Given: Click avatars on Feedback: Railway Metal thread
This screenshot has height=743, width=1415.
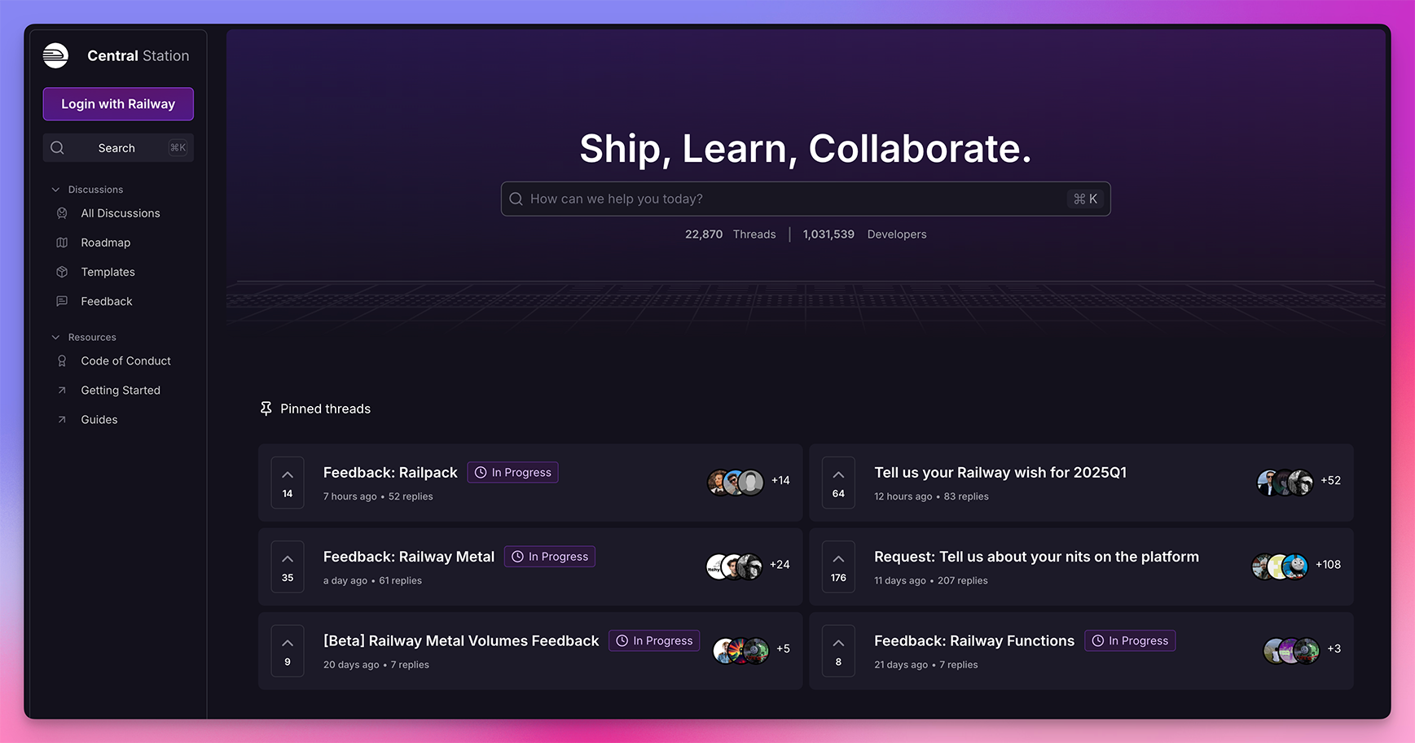Looking at the screenshot, I should click(734, 566).
